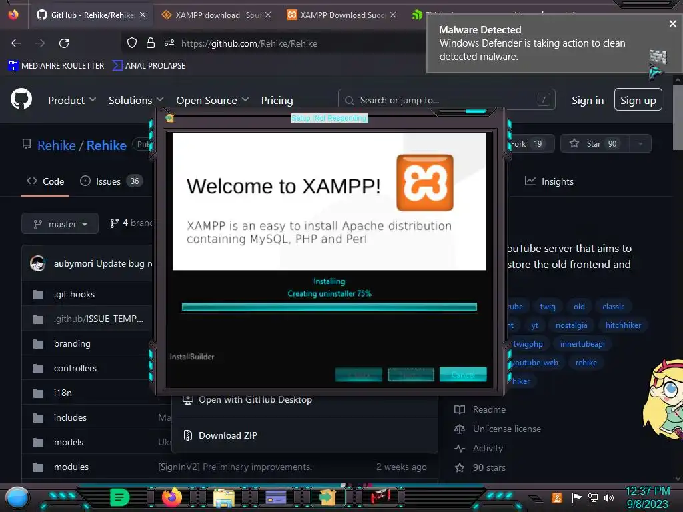Open Firefox from the taskbar
Viewport: 683px width, 512px height.
point(172,497)
